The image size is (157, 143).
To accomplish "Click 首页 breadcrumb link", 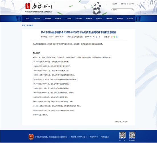I will [x=23, y=25].
